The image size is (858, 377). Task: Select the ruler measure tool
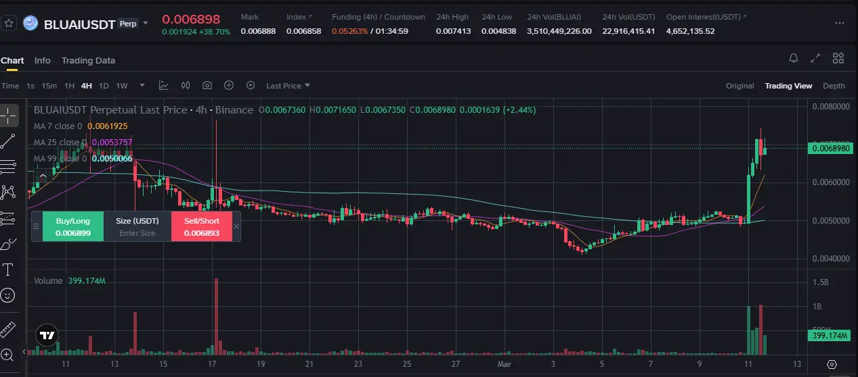(x=8, y=329)
